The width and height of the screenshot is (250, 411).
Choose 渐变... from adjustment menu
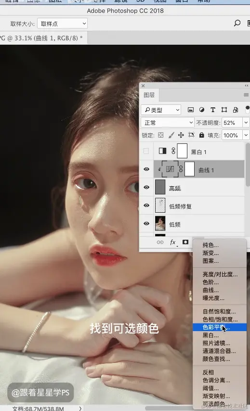pyautogui.click(x=220, y=253)
